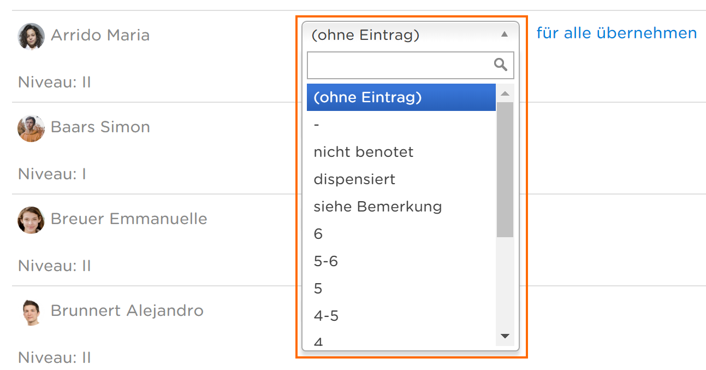Pick grade 5-6 from the list

[x=401, y=261]
